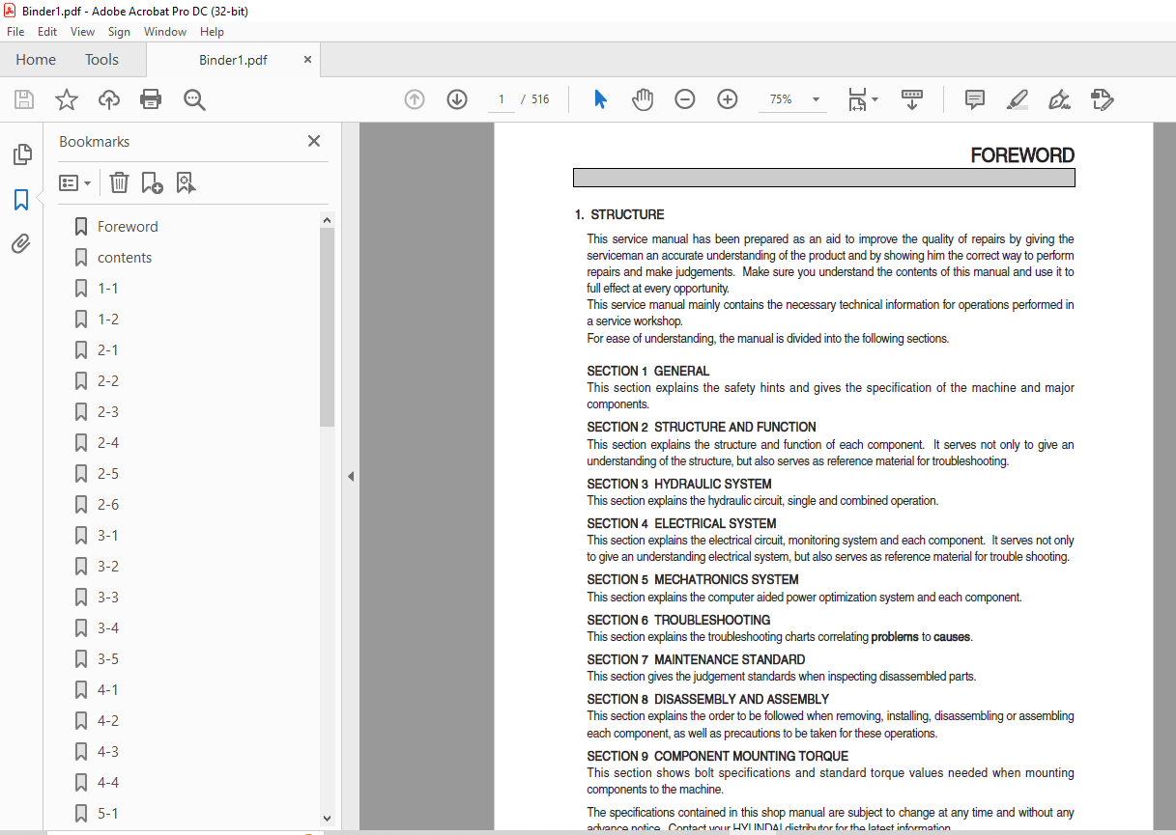Open the contents bookmark

[x=125, y=258]
